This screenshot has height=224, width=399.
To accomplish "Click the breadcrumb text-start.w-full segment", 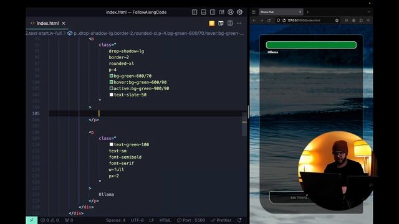I will coord(44,33).
